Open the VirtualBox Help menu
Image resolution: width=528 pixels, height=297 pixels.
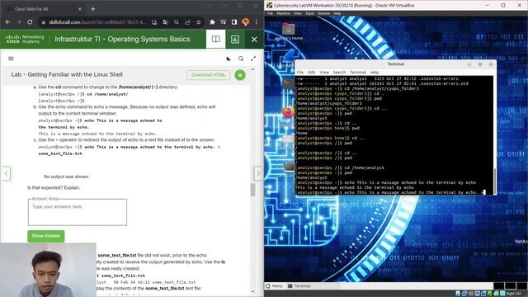[x=337, y=13]
